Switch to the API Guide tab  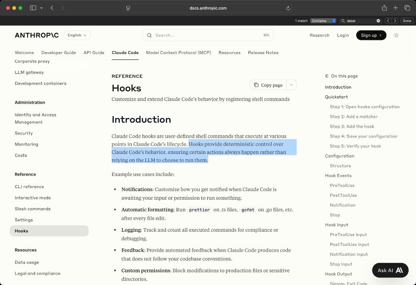pyautogui.click(x=94, y=52)
